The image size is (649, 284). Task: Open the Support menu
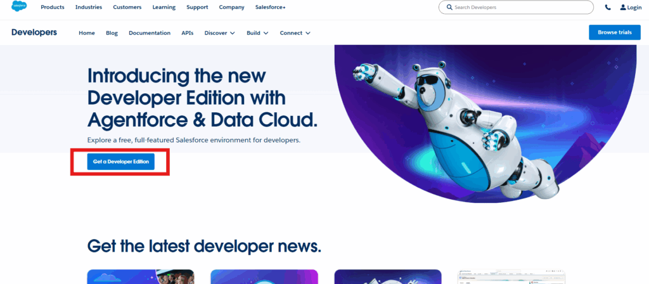click(198, 8)
